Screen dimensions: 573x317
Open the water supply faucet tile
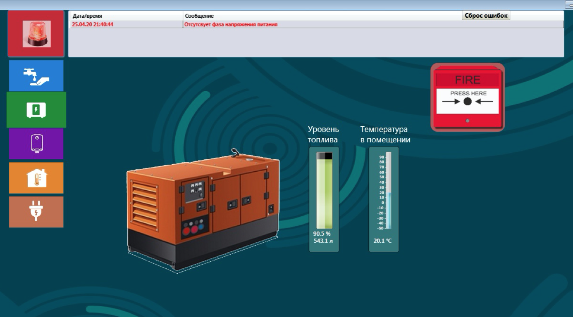click(x=36, y=76)
